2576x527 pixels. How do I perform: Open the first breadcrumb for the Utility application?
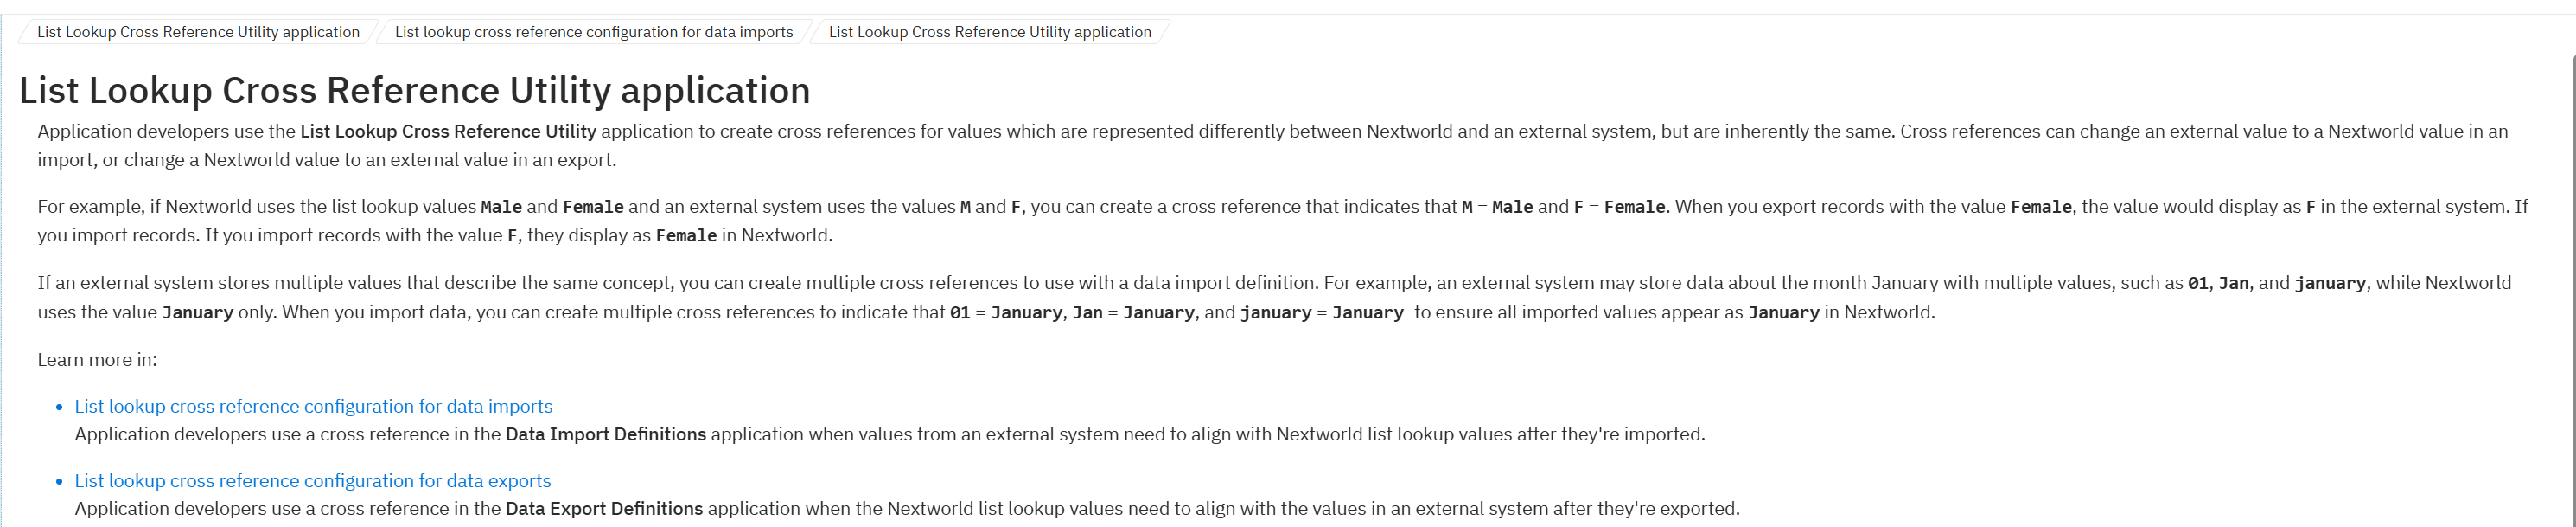[x=198, y=32]
